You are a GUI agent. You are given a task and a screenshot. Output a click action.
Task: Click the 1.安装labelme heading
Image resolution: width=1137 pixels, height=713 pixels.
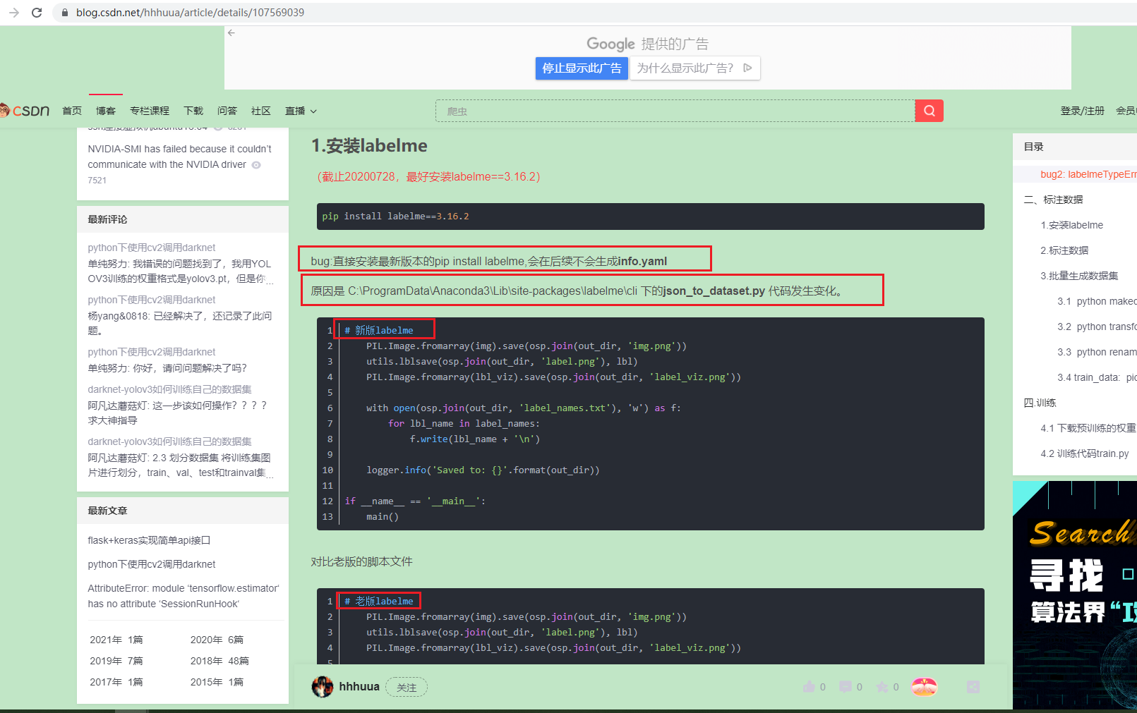click(x=369, y=146)
